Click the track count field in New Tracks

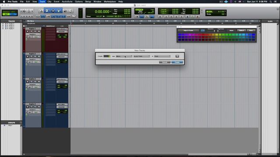pyautogui.click(x=107, y=56)
